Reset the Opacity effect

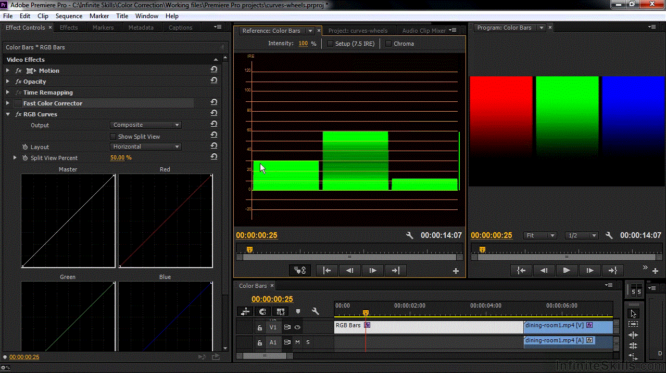pyautogui.click(x=214, y=81)
